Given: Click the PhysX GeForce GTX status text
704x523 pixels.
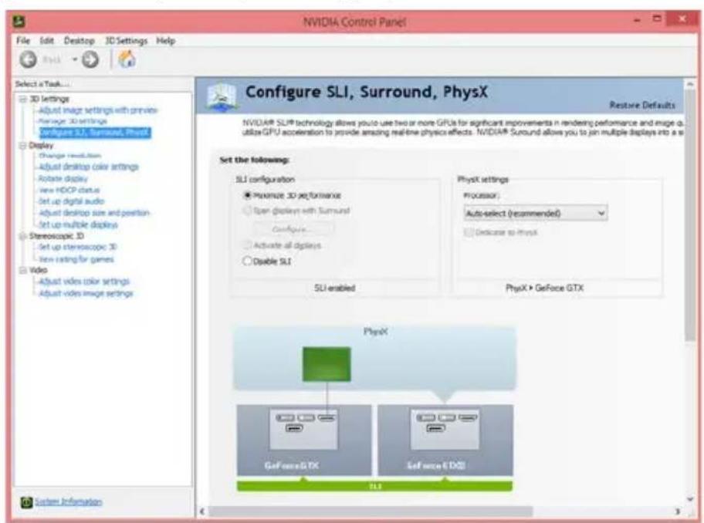Looking at the screenshot, I should [544, 288].
